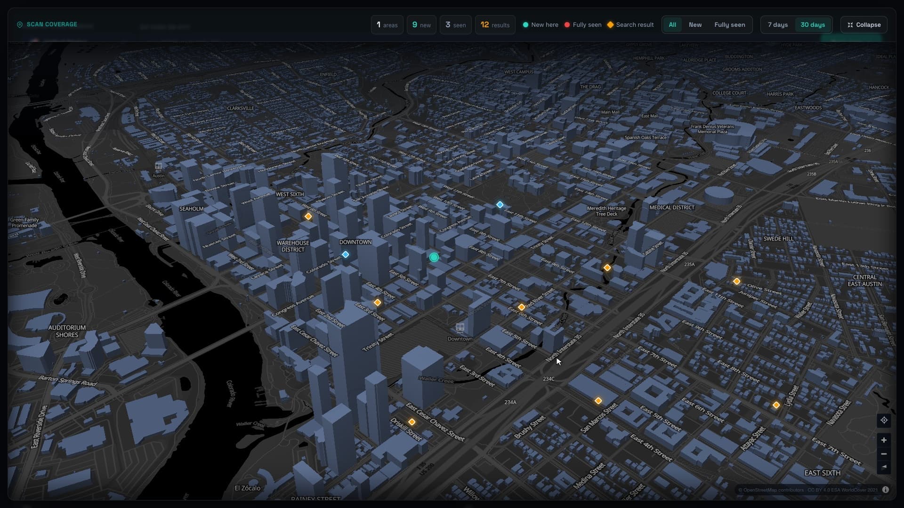Click the 3 seen stat chip
This screenshot has width=904, height=508.
click(455, 25)
